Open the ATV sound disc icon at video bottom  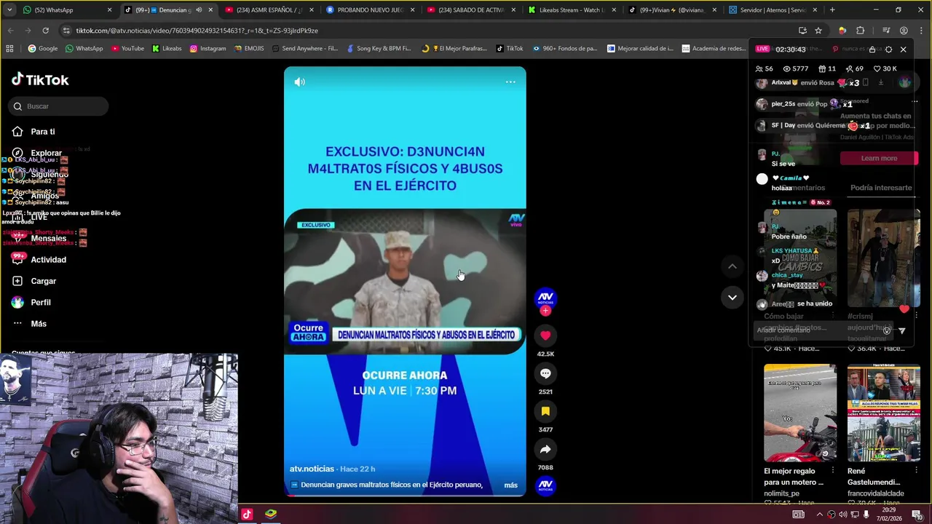pyautogui.click(x=545, y=485)
